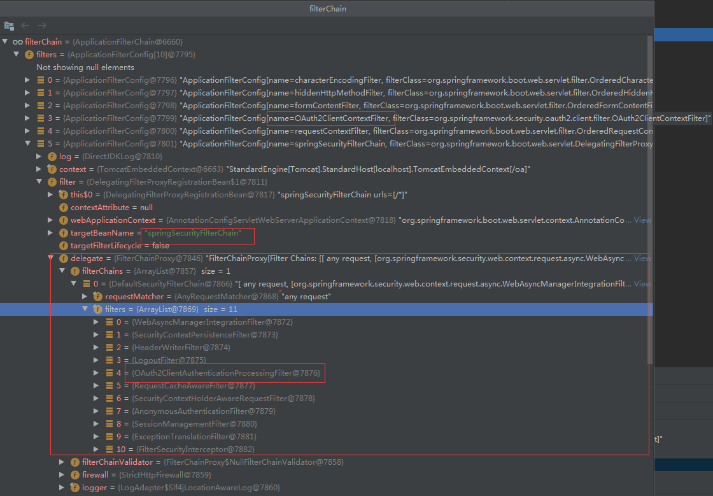The width and height of the screenshot is (713, 496).
Task: Click the View link next to the delegate value
Action: (x=642, y=258)
